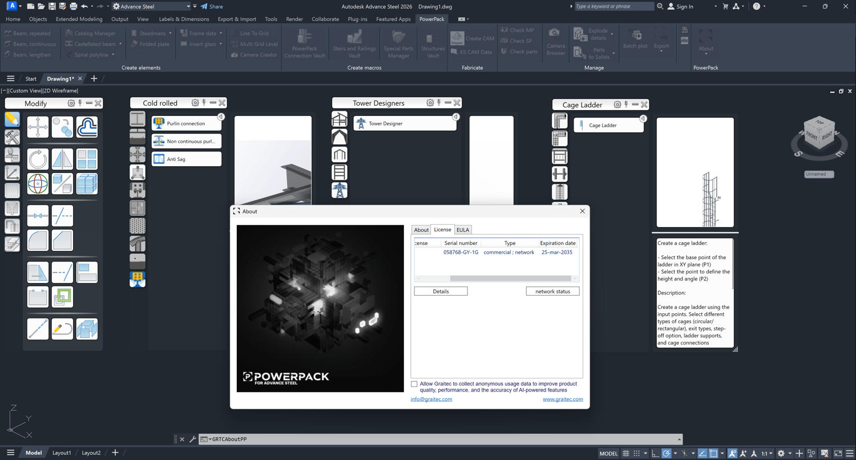The image size is (856, 460).
Task: Expand the 1:1 annotation scale dropdown
Action: coord(767,453)
